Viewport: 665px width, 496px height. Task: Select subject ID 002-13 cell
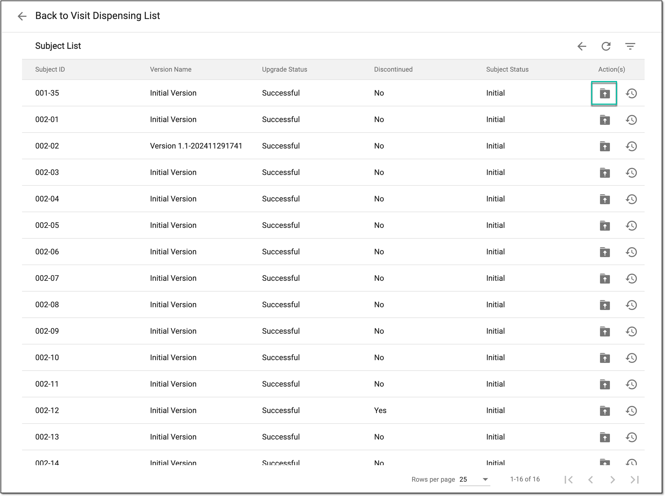coord(47,436)
